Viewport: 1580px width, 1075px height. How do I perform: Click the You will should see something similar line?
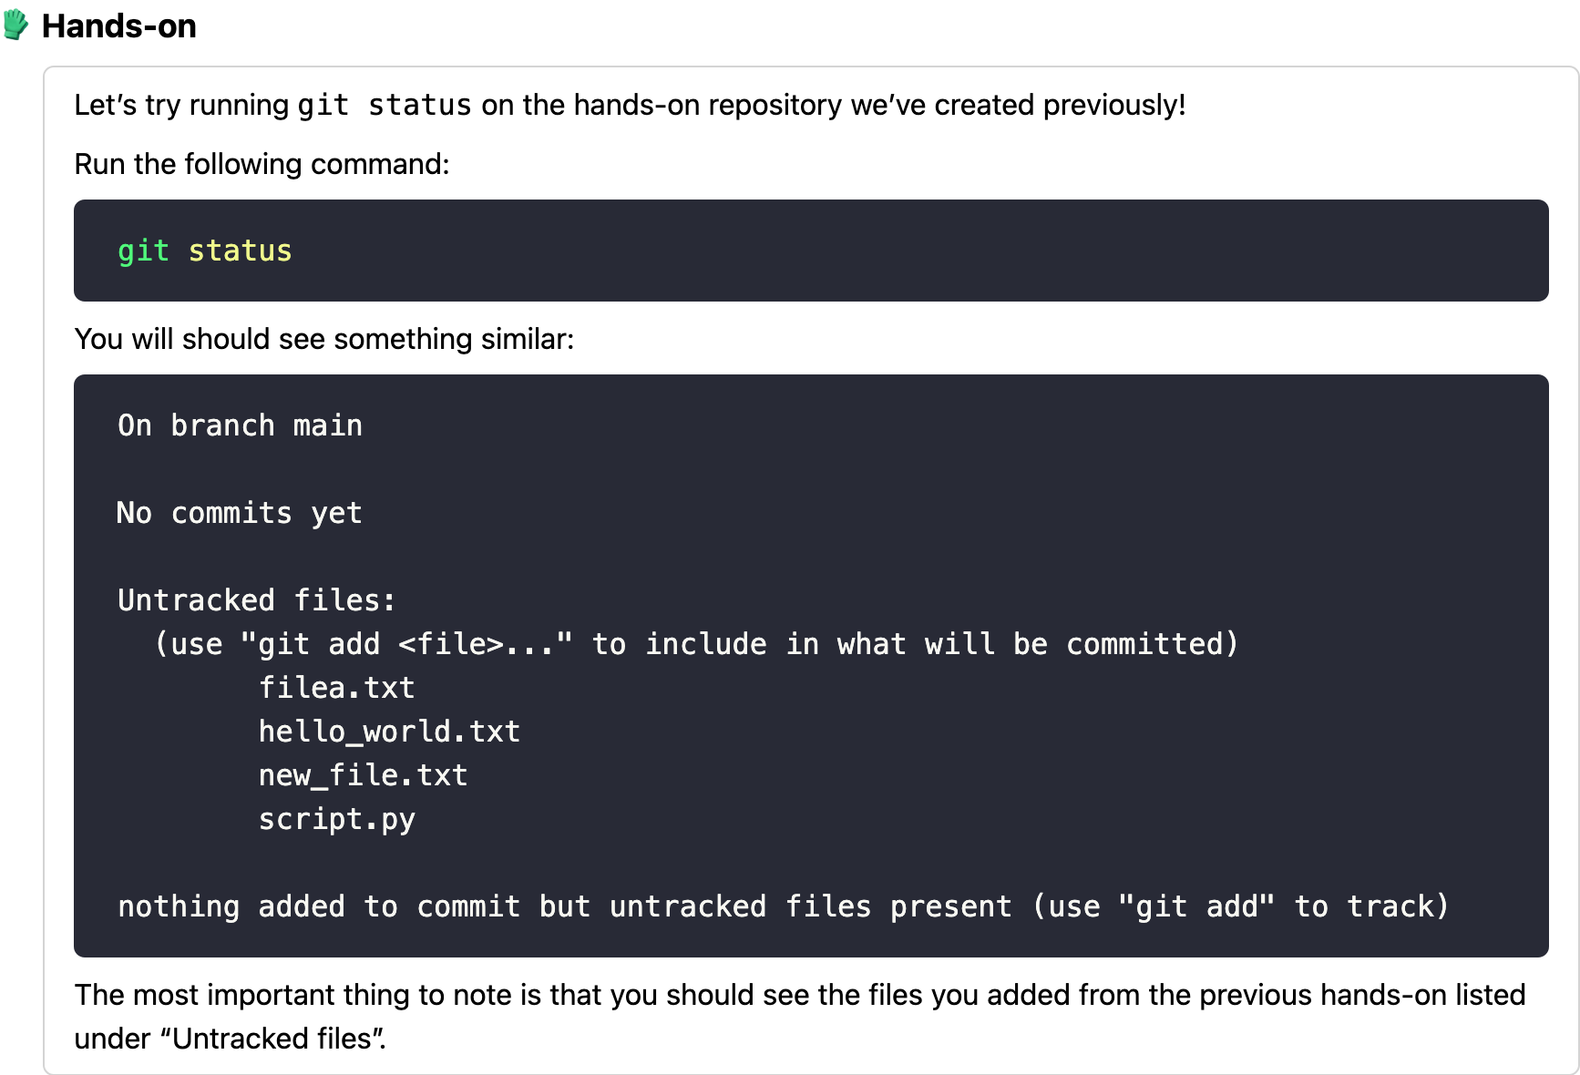323,339
